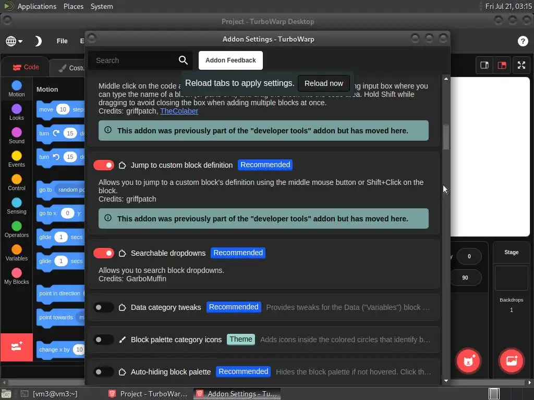Collapse Jump to custom block definition title
The width and height of the screenshot is (534, 400).
click(181, 165)
